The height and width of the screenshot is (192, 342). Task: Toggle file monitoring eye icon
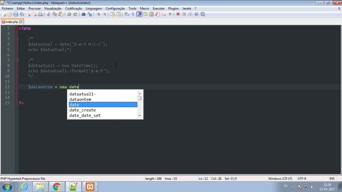pyautogui.click(x=170, y=14)
